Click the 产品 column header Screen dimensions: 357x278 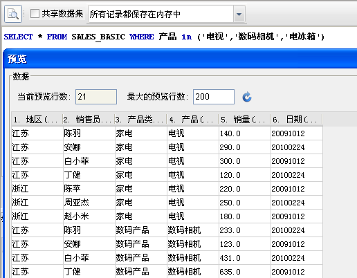tap(192, 120)
